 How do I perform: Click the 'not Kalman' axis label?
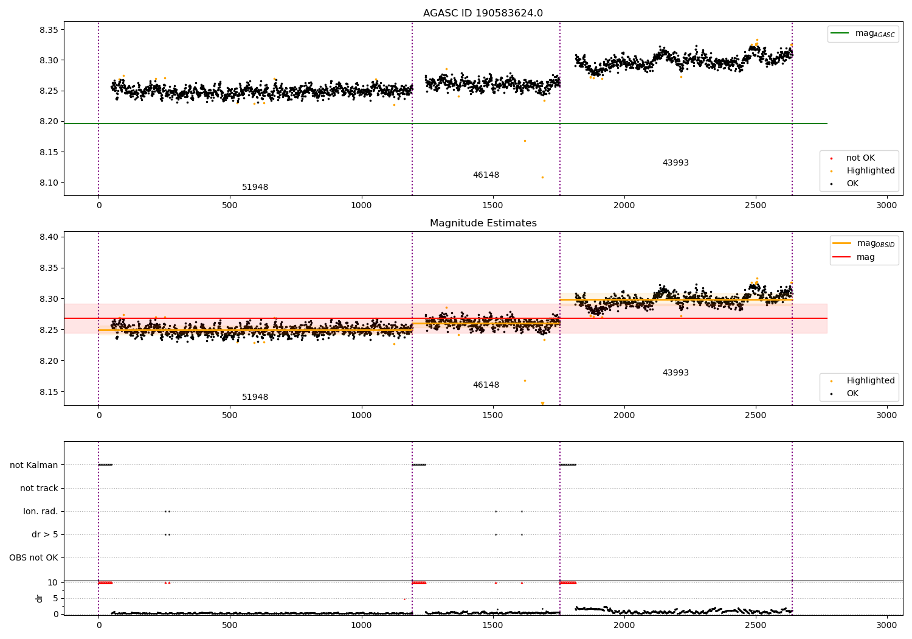coord(34,466)
